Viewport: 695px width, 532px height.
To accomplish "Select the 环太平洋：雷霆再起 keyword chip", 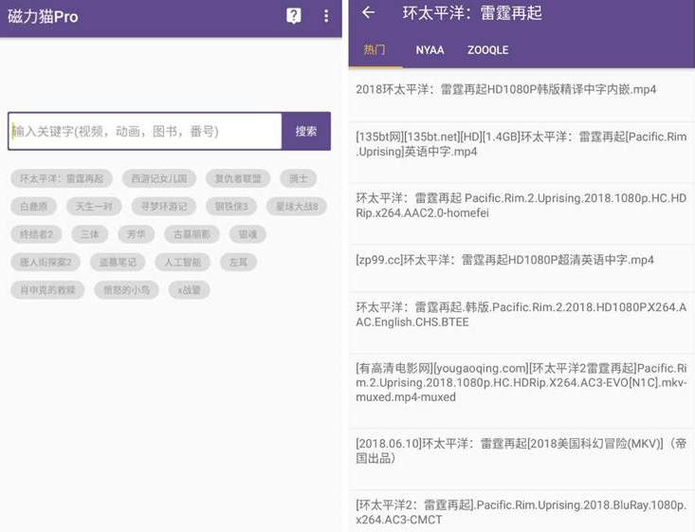I will click(x=62, y=178).
